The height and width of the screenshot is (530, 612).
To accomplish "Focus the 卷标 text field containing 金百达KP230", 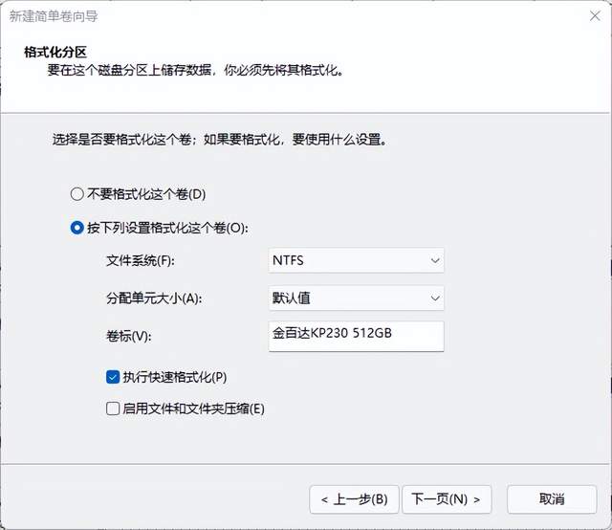I will click(356, 336).
